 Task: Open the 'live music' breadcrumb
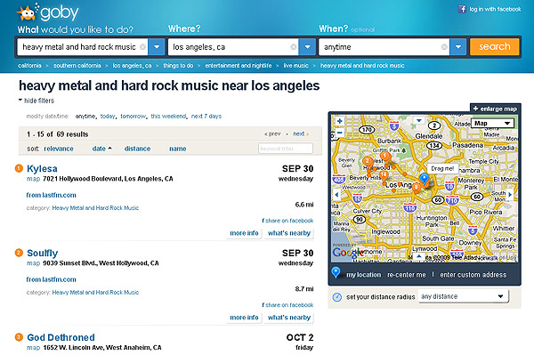click(296, 65)
